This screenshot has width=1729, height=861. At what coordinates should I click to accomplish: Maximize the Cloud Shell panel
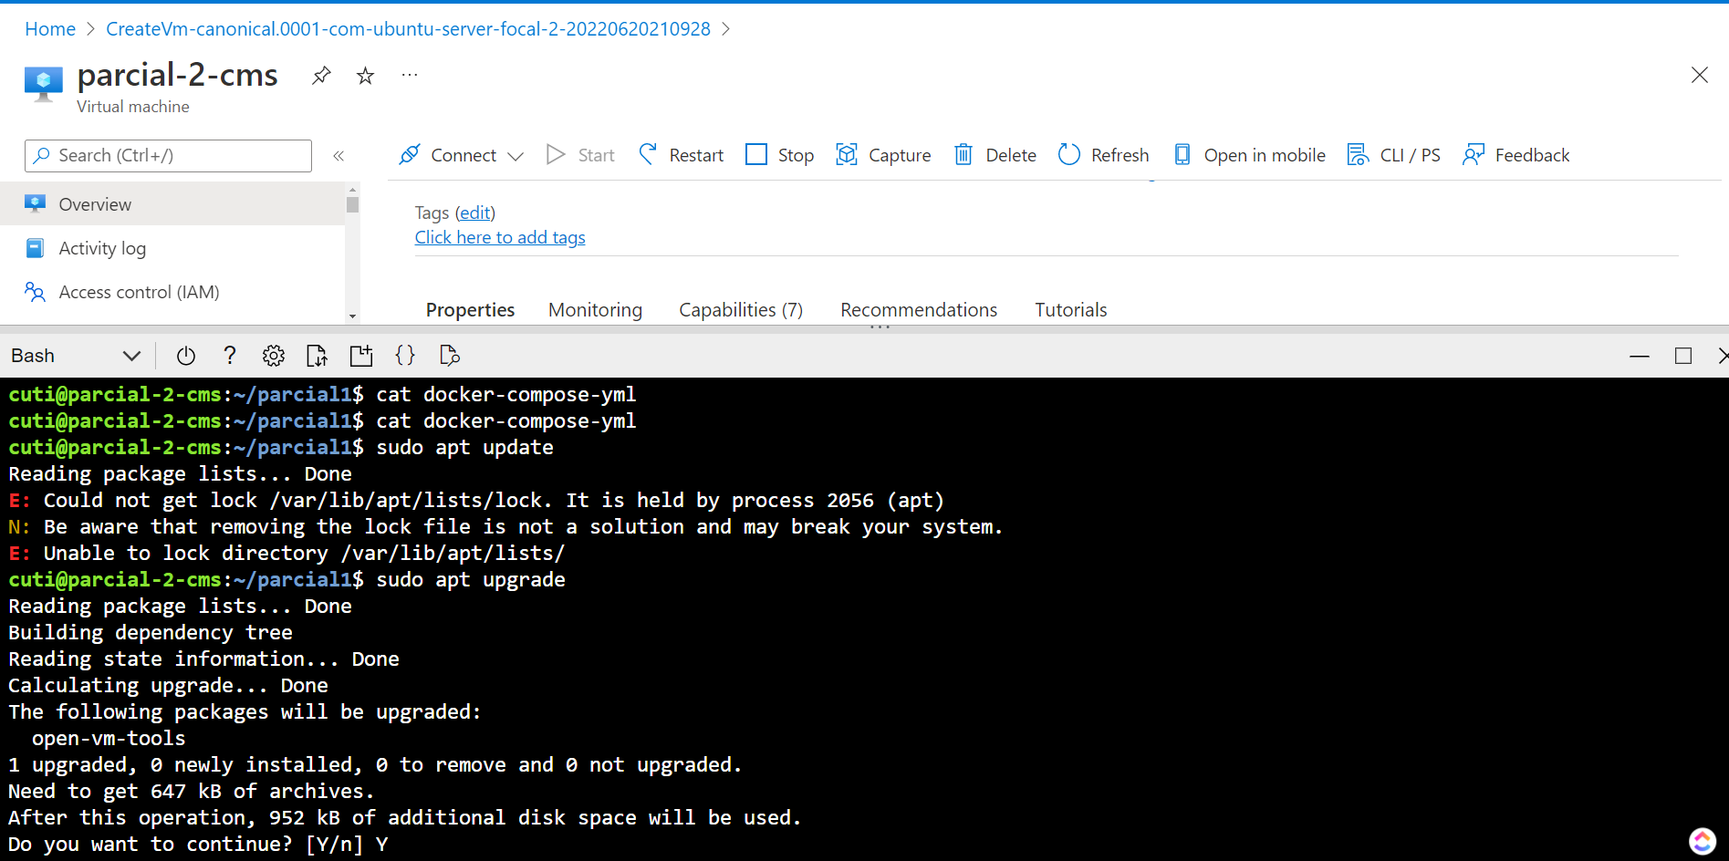[1683, 356]
